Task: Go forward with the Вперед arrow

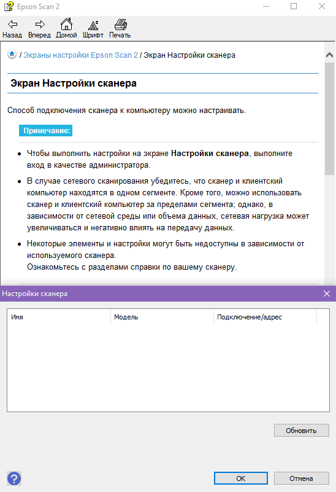Action: [x=39, y=28]
